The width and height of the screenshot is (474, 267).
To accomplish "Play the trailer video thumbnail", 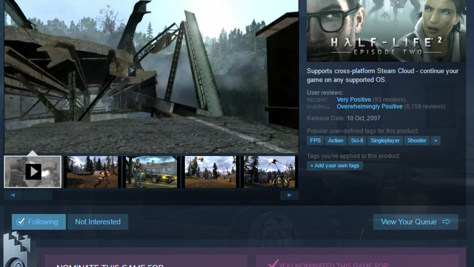I will point(33,172).
